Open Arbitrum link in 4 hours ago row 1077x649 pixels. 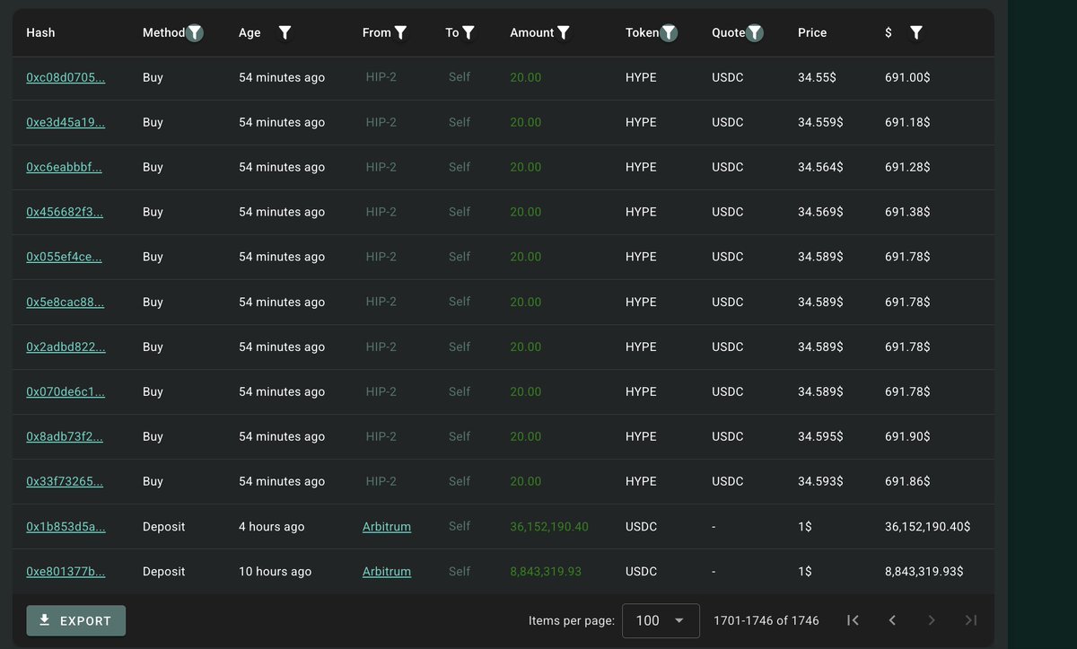(387, 526)
